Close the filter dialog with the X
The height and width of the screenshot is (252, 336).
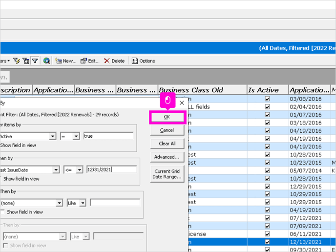point(182,103)
